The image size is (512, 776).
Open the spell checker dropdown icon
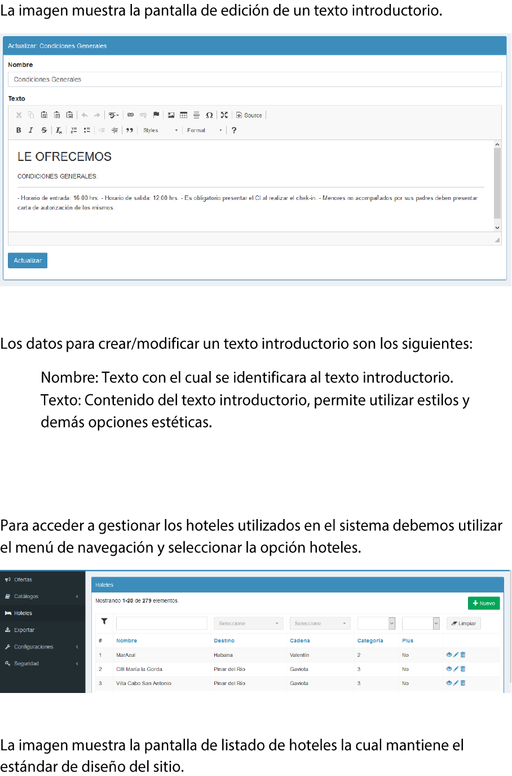113,115
